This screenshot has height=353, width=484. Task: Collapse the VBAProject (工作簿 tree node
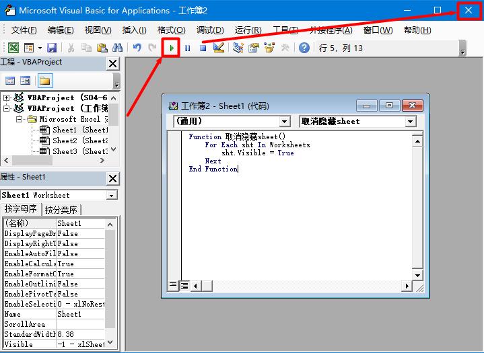pos(6,108)
